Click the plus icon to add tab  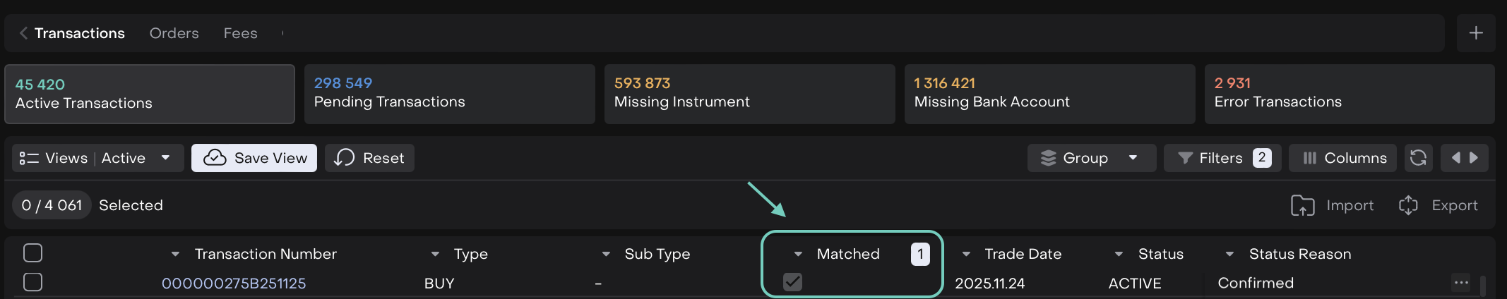(1475, 33)
